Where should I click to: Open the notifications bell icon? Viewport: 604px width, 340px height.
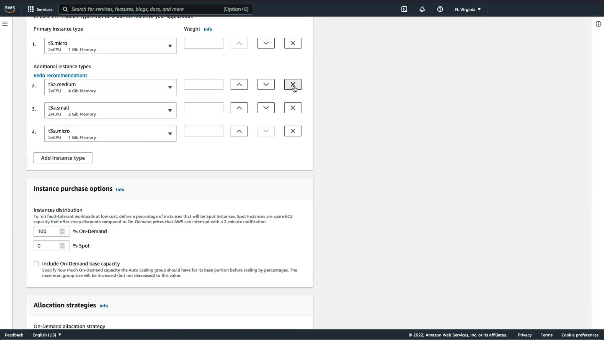tap(422, 9)
